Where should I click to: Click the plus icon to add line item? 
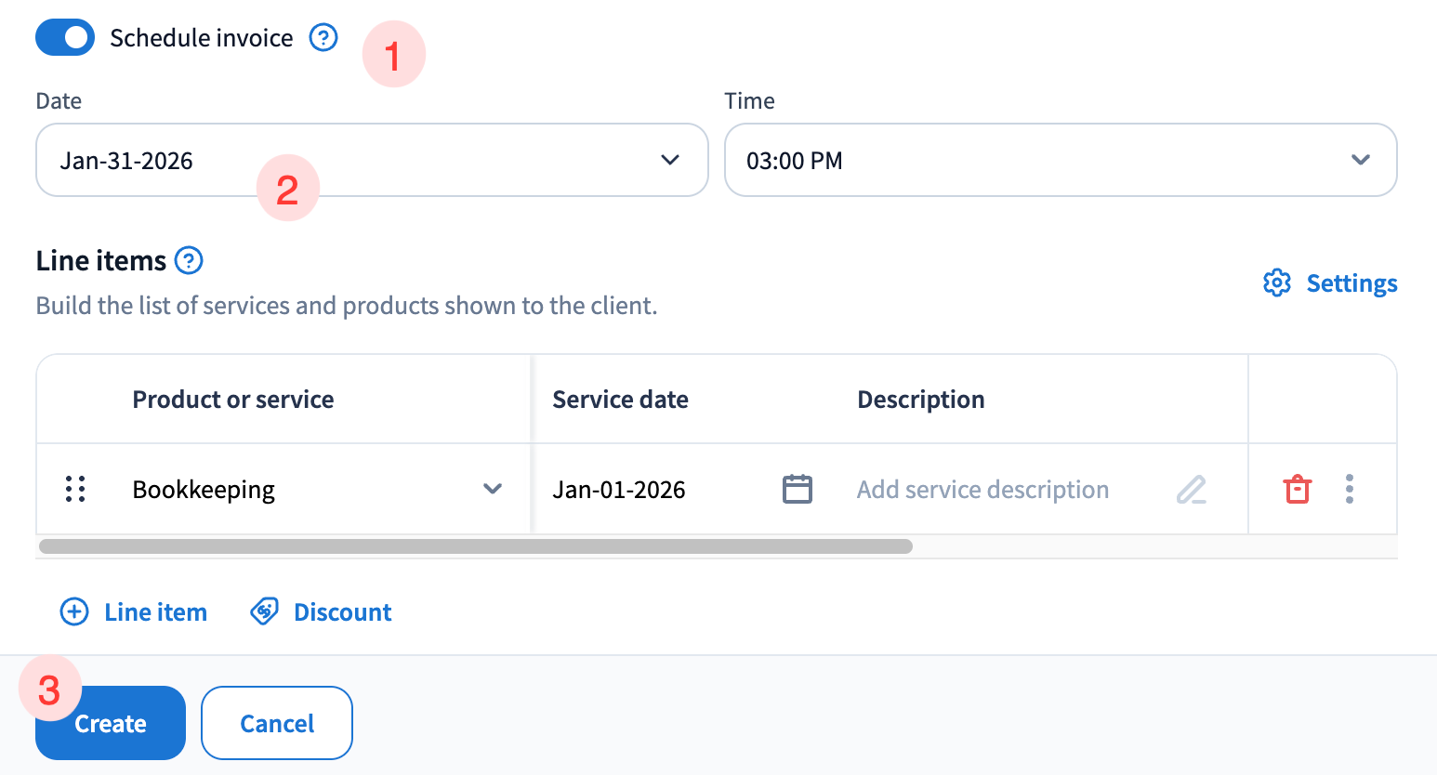(74, 611)
